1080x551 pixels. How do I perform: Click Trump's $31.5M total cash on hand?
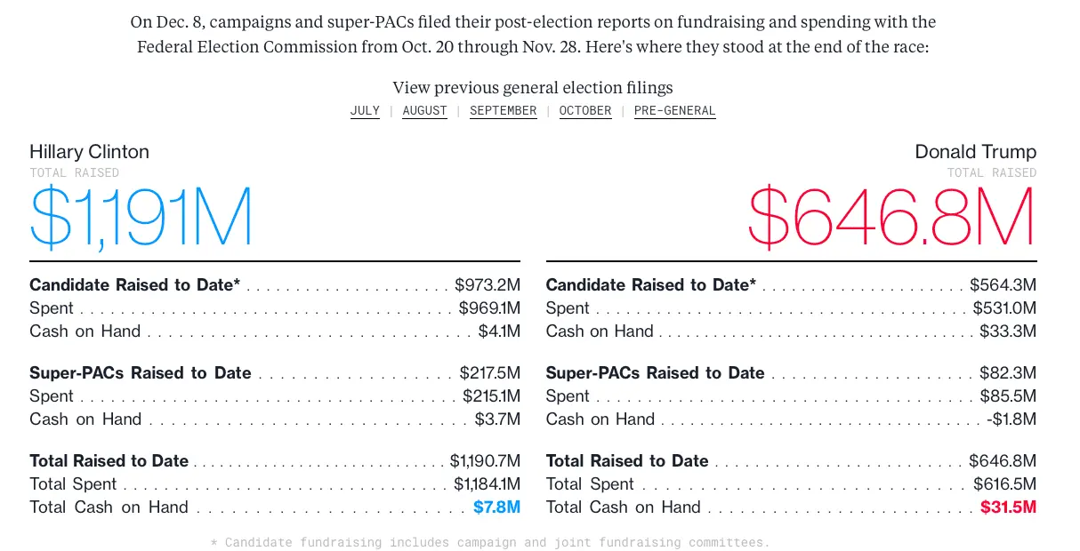coord(1008,507)
